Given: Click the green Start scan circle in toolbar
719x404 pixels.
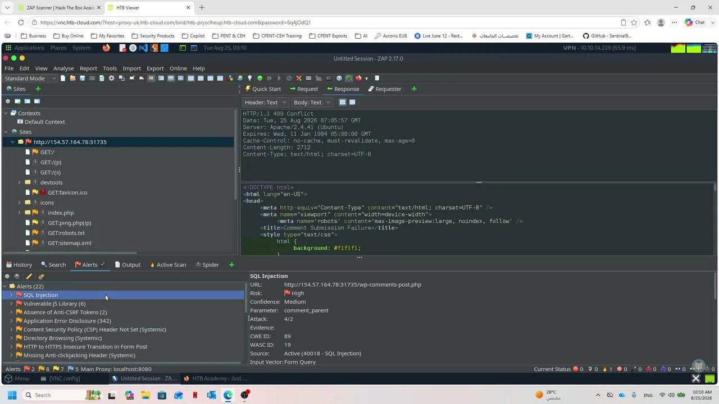Looking at the screenshot, I should click(260, 78).
